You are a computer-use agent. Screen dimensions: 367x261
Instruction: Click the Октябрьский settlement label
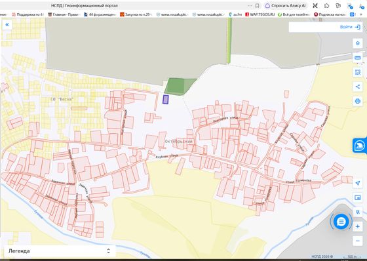click(178, 142)
